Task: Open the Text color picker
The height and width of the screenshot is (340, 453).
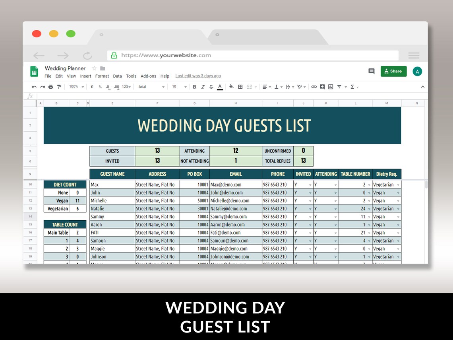Action: point(220,87)
